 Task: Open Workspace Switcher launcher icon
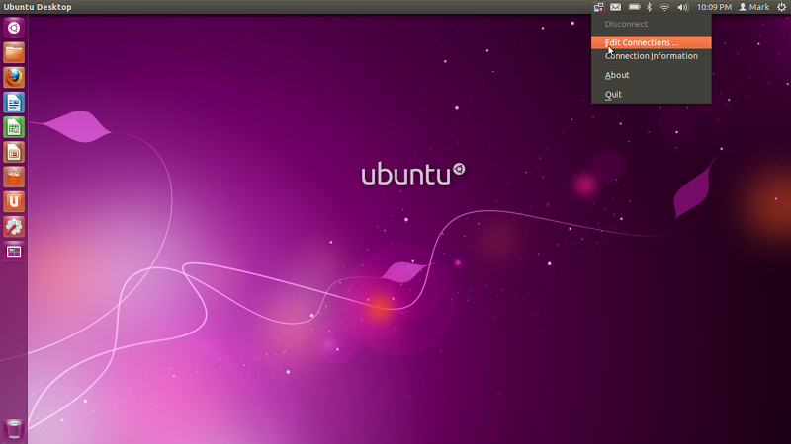(14, 252)
